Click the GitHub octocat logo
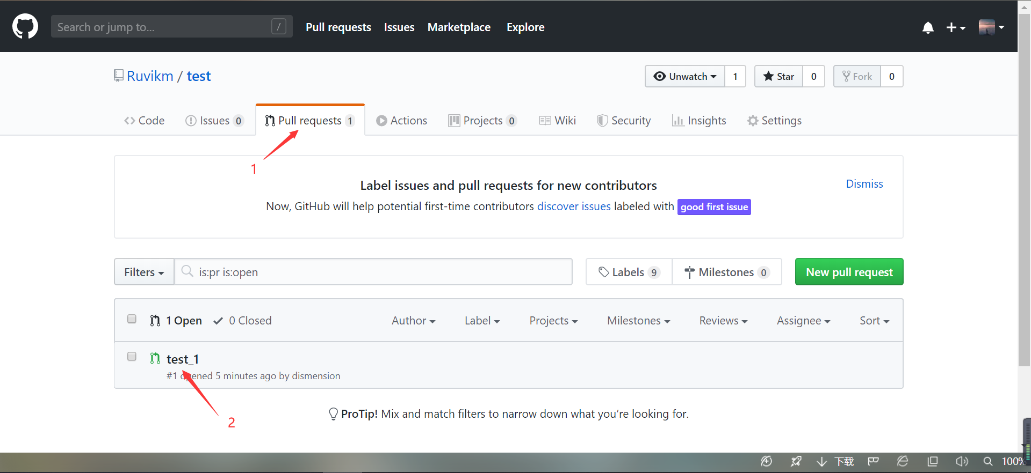1031x473 pixels. click(x=25, y=27)
